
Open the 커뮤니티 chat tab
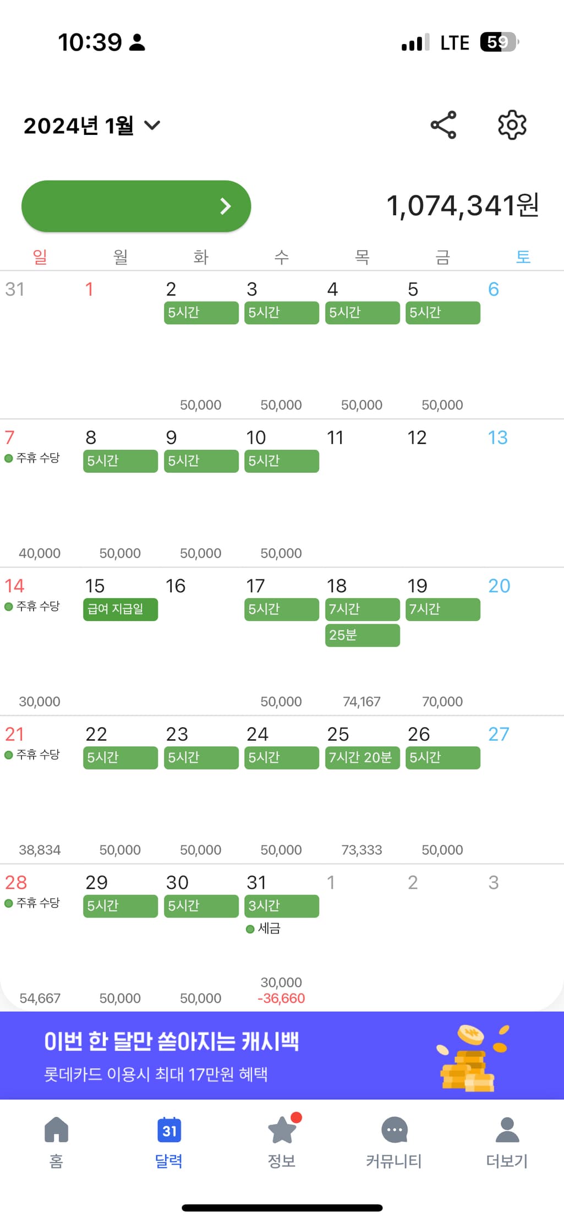pyautogui.click(x=394, y=1142)
